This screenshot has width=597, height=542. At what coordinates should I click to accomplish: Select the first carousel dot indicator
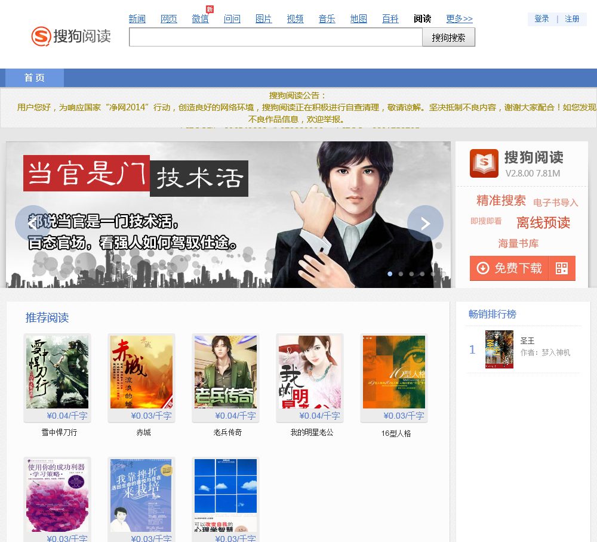390,274
